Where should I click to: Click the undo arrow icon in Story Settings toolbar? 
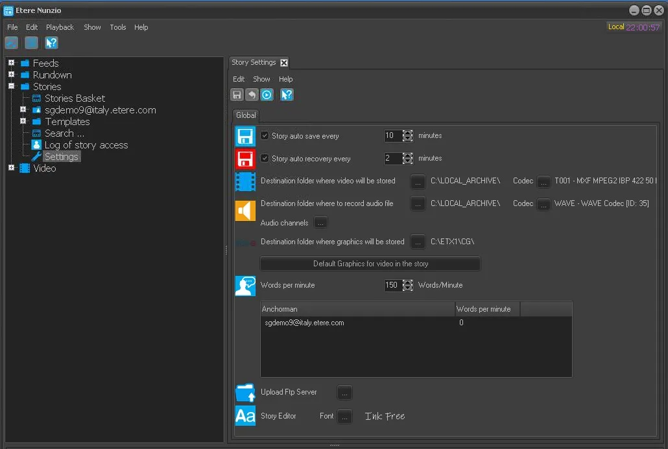click(x=252, y=95)
